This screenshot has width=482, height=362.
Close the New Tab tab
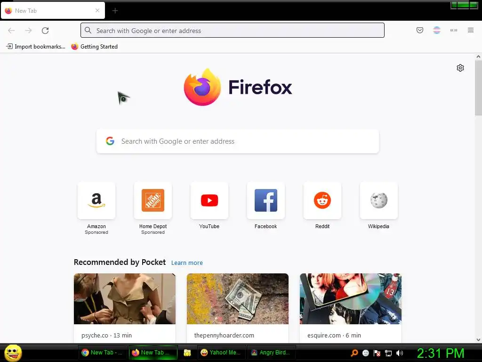[x=97, y=10]
